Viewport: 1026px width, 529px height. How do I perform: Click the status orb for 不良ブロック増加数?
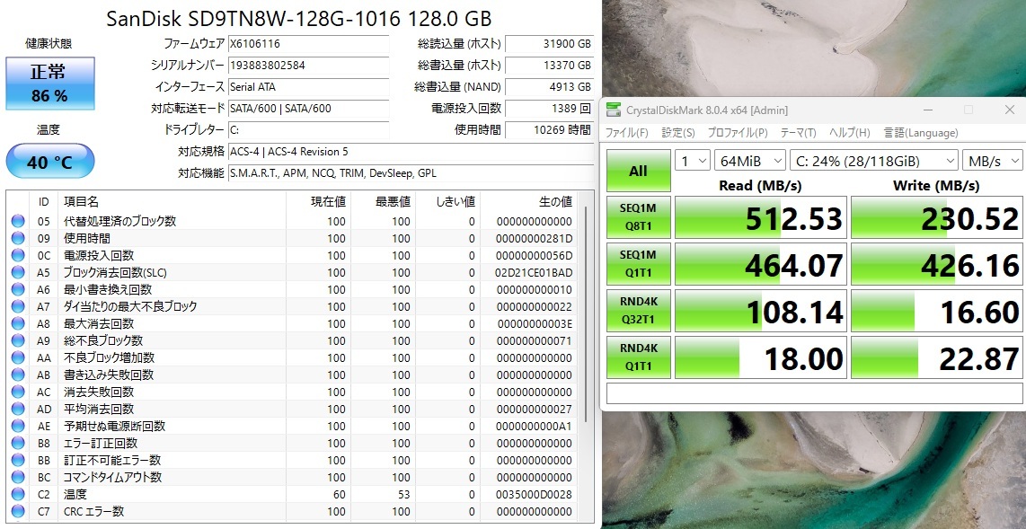point(18,357)
